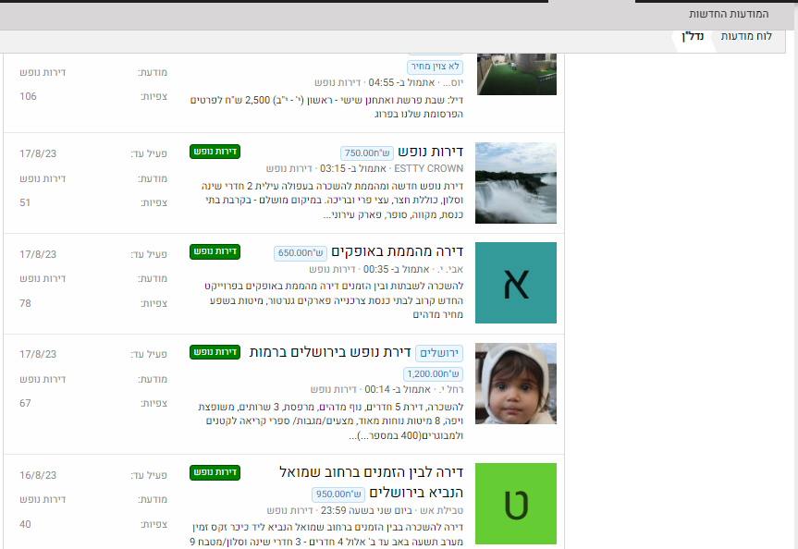Click the view count 40

[25, 524]
